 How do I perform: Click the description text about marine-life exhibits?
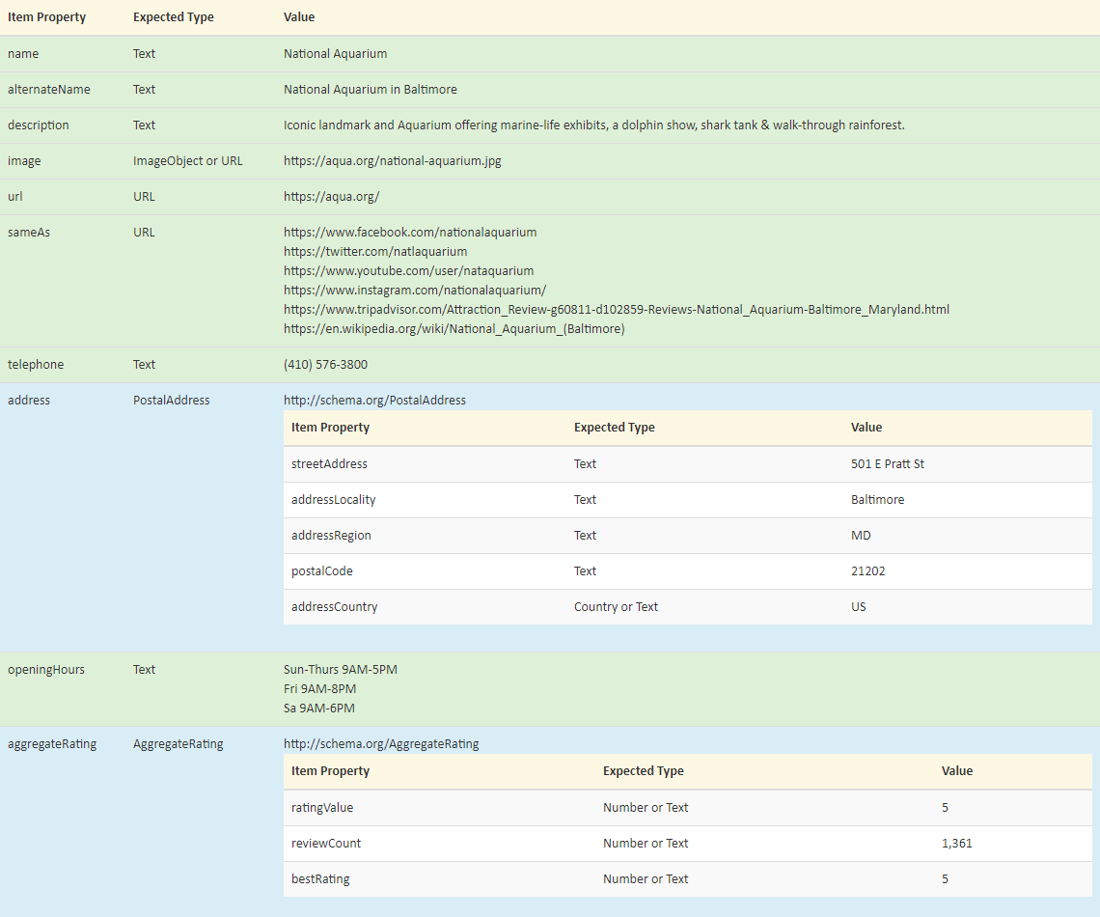pos(593,125)
